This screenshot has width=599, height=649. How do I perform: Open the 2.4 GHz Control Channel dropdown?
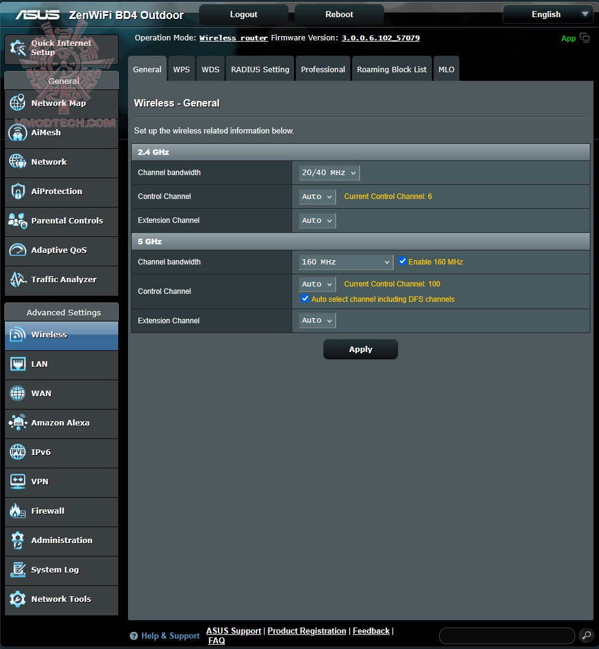click(317, 197)
